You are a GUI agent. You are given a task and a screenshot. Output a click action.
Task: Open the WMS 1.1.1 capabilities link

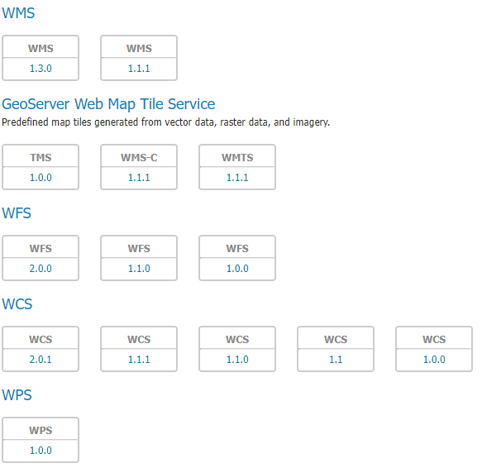coord(139,69)
